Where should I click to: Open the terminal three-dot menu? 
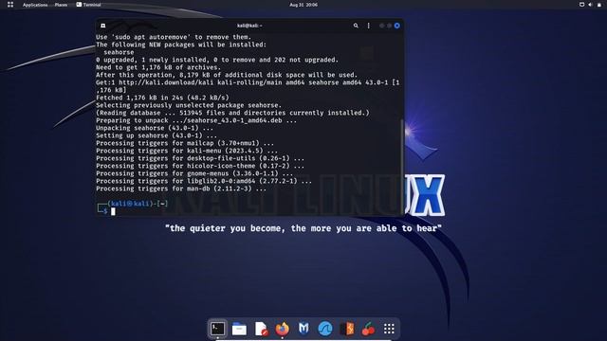pos(369,26)
